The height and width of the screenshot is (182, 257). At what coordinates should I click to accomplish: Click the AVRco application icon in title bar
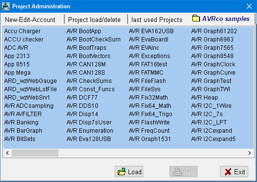click(x=6, y=6)
